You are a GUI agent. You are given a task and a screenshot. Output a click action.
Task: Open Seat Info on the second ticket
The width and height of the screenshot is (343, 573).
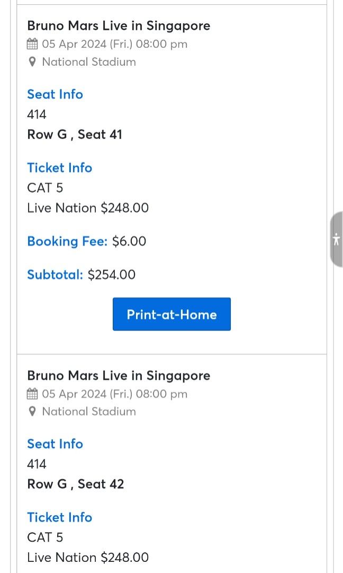[55, 444]
